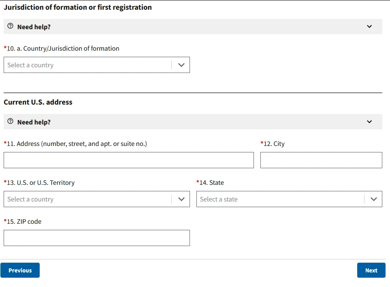Go back with the Previous button

pos(20,270)
